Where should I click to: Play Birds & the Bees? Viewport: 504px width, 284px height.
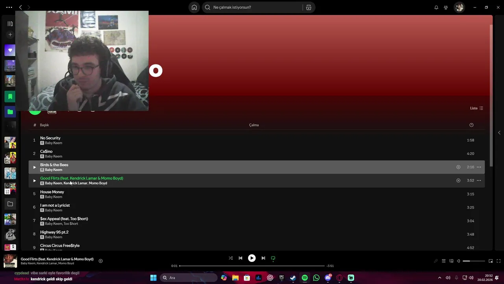click(34, 167)
